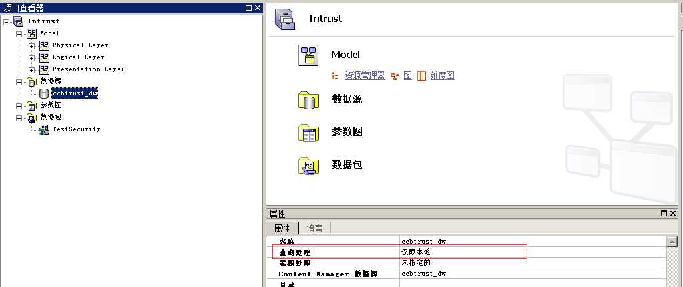The width and height of the screenshot is (683, 287).
Task: Expand the Physical Layer node
Action: tap(31, 46)
